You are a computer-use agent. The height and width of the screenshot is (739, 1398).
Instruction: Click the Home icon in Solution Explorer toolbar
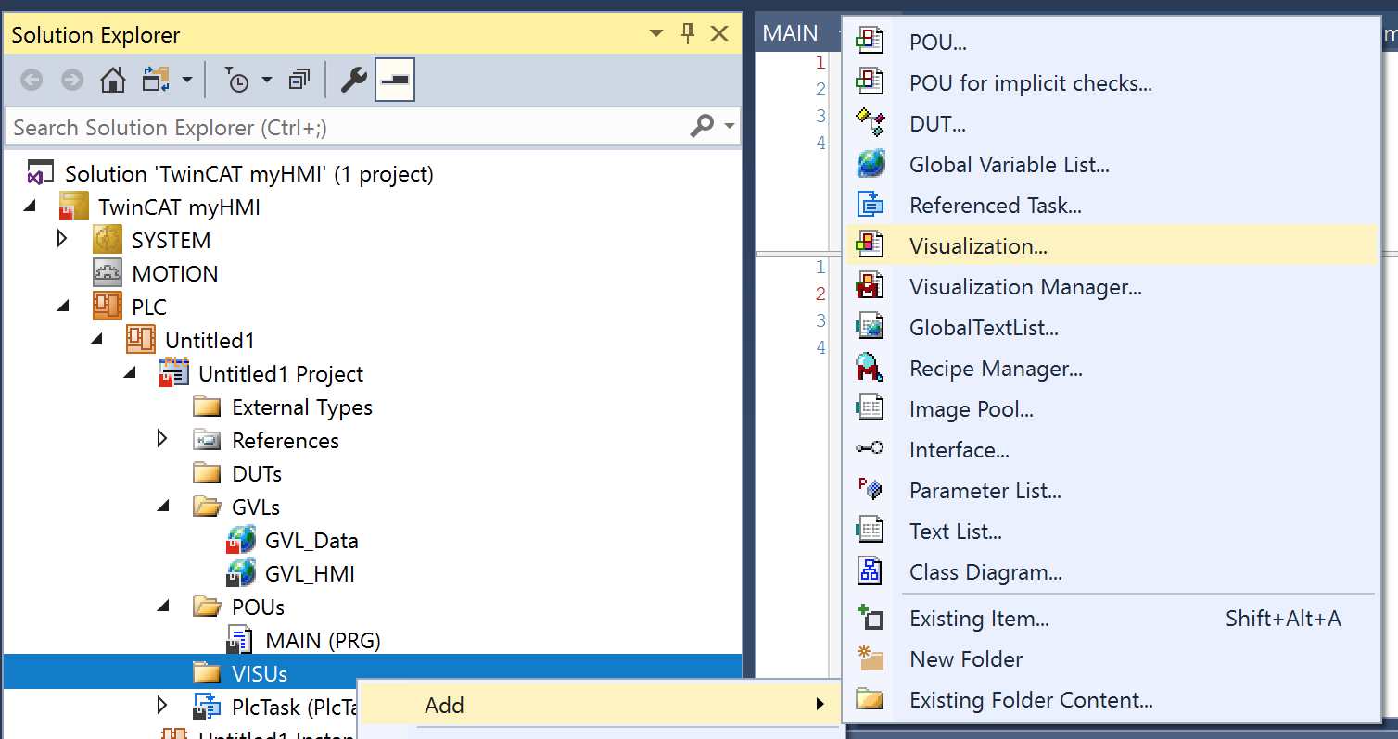(113, 81)
